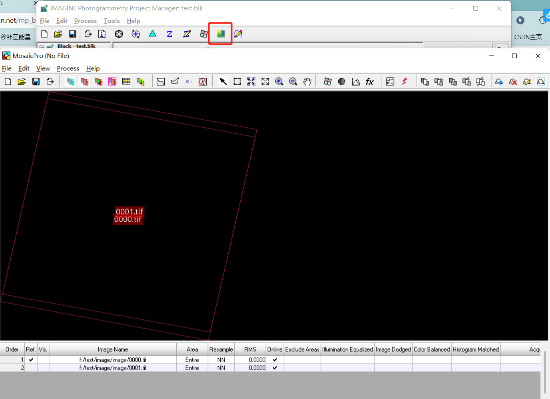Viewport: 550px width, 399px height.
Task: Toggle Vis. cell for 0001.tif row
Action: coord(43,368)
